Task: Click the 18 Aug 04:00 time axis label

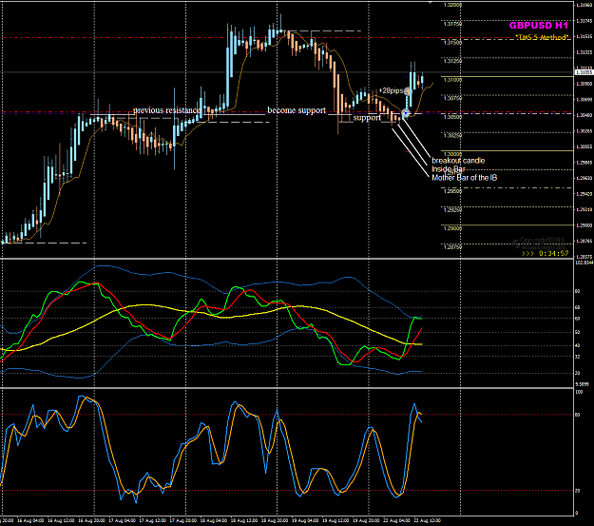Action: pyautogui.click(x=213, y=520)
